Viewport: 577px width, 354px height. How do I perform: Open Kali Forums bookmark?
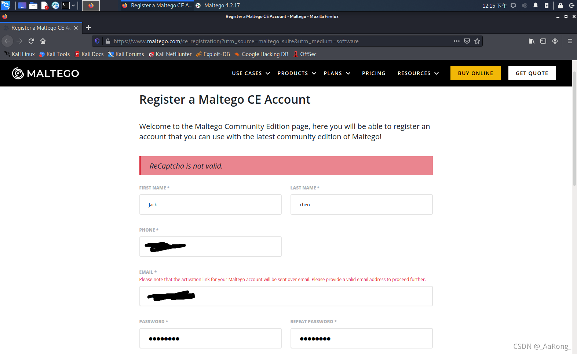click(x=126, y=54)
